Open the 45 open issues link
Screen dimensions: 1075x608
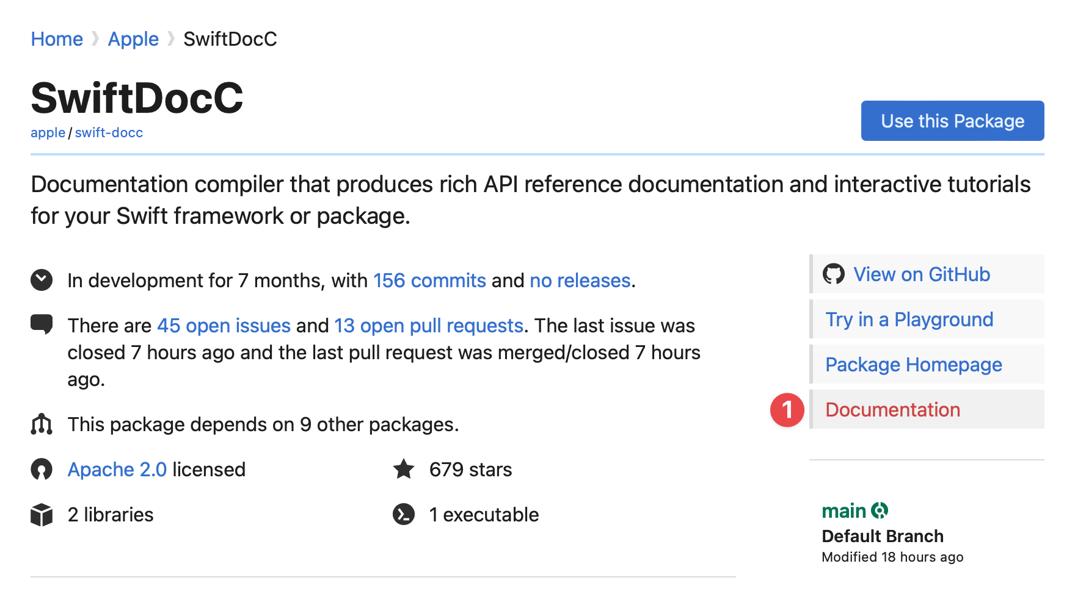coord(224,326)
